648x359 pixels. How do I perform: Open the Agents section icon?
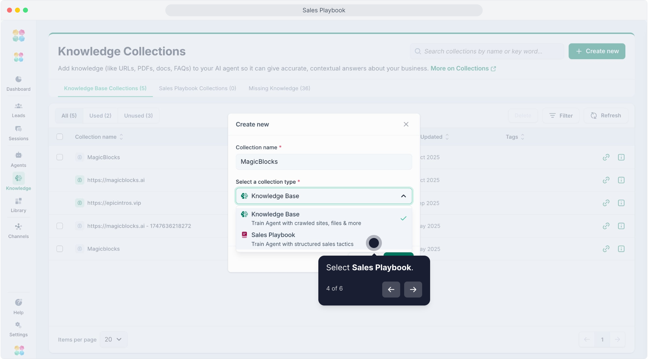(x=18, y=155)
